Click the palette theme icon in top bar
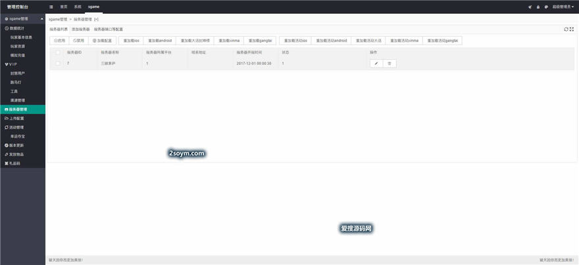Screen dimensions: 579x265 point(545,7)
